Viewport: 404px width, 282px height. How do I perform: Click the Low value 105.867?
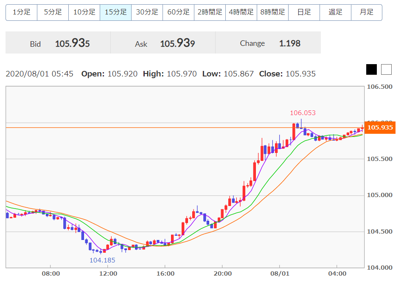[x=238, y=74]
